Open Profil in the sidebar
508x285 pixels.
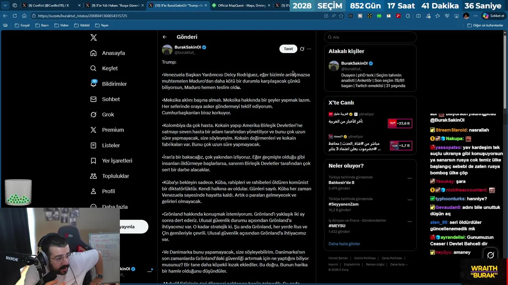[x=102, y=191]
